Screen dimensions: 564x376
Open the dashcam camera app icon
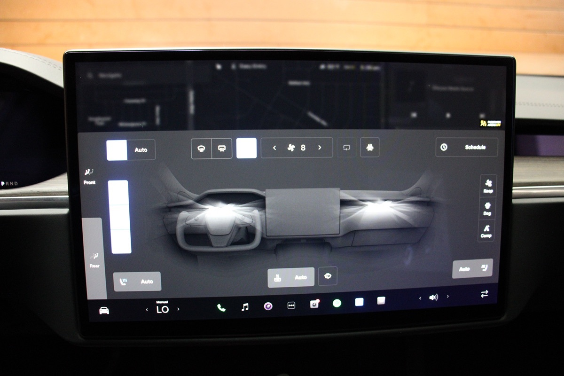pos(314,304)
